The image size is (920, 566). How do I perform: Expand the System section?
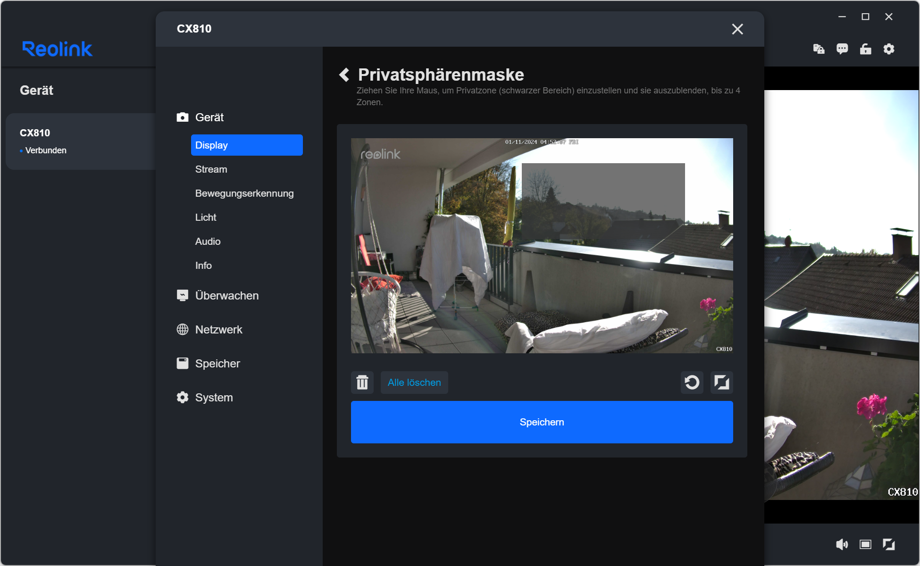coord(214,398)
